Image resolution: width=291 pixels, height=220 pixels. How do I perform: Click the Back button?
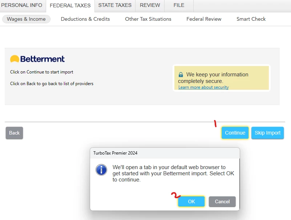coord(14,133)
